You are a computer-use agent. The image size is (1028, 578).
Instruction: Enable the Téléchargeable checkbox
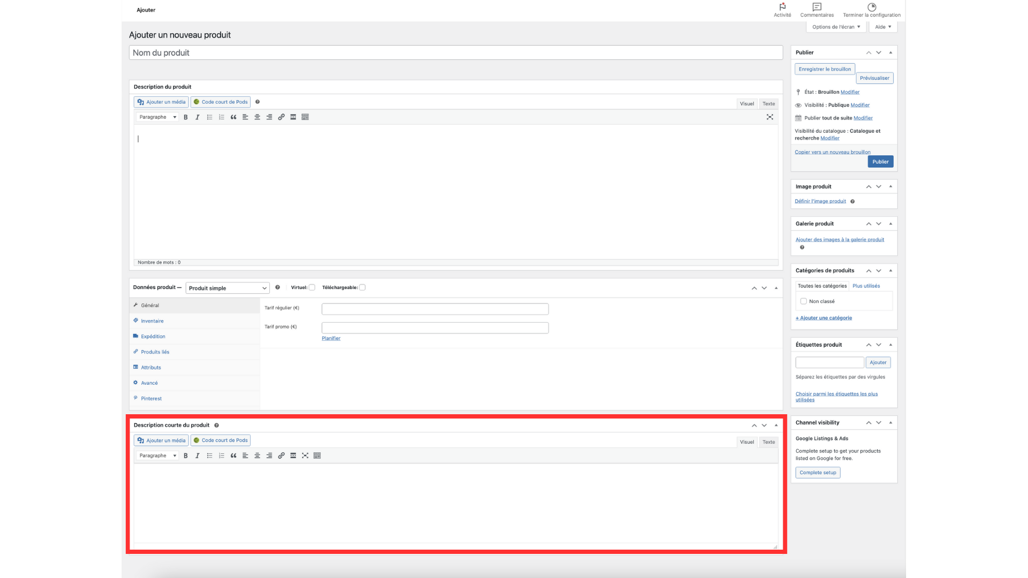tap(362, 287)
